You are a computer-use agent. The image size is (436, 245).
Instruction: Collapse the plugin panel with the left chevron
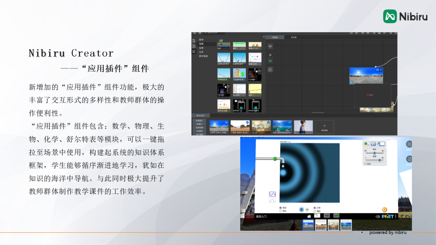[264, 37]
